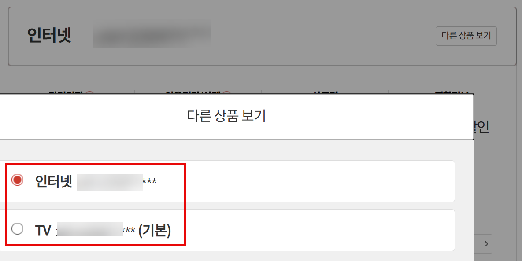Click the right chevron arrow behind the popup
The width and height of the screenshot is (522, 261).
(x=486, y=244)
